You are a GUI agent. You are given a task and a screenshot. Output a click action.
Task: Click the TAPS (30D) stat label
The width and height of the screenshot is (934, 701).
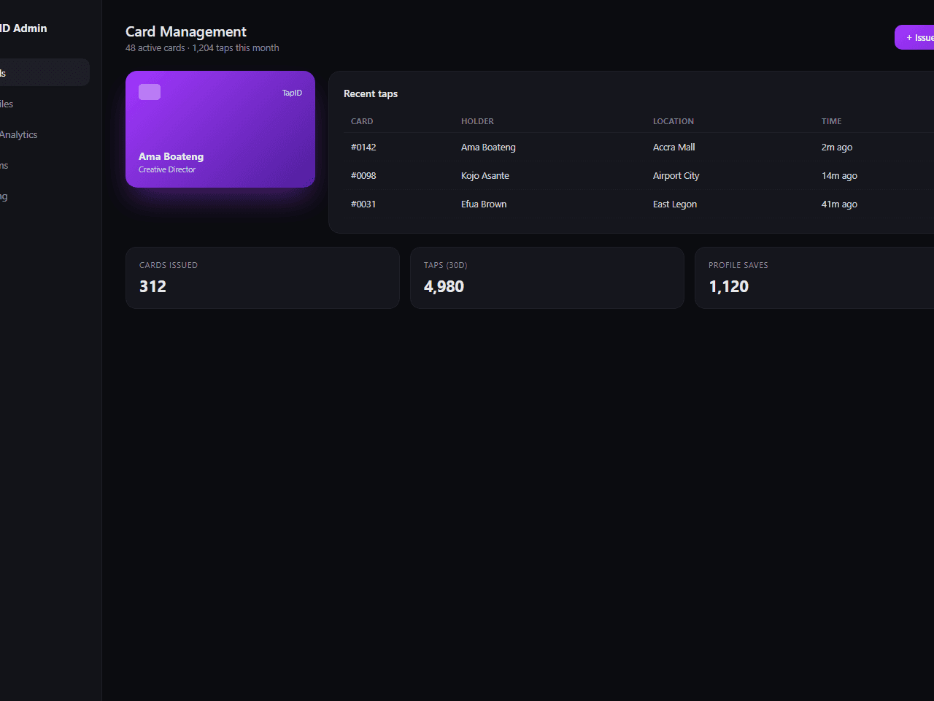[446, 265]
